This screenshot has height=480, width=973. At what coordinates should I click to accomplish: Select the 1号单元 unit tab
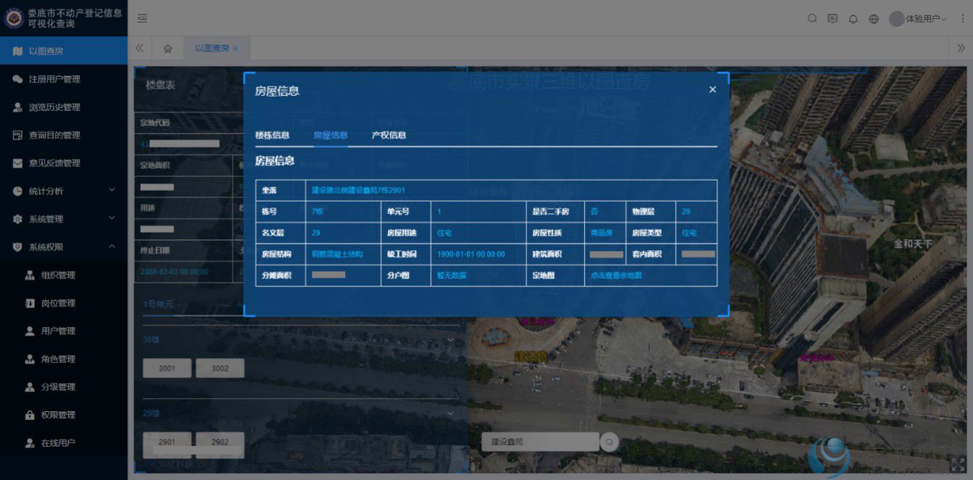[158, 305]
